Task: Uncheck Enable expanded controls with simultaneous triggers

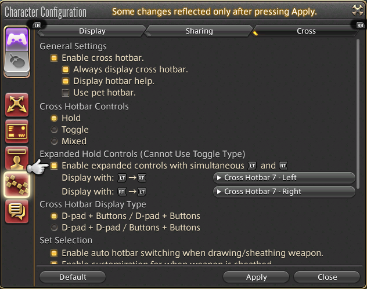Action: coord(54,166)
